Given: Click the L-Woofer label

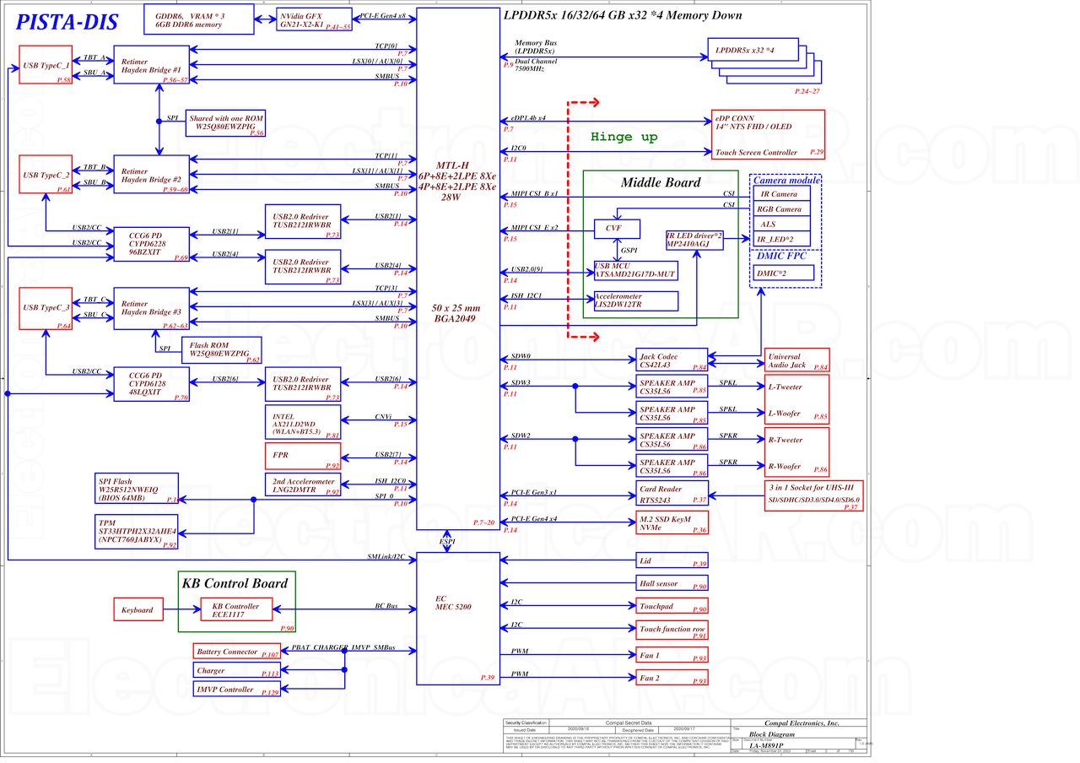Looking at the screenshot, I should pyautogui.click(x=784, y=413).
